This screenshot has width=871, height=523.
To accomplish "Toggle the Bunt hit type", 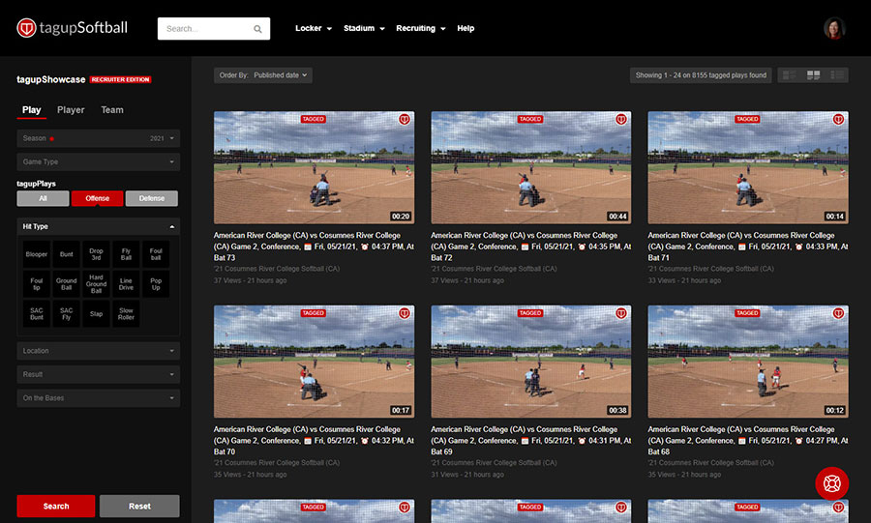I will click(66, 254).
